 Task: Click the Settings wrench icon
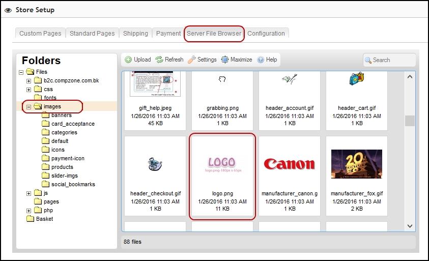(x=192, y=60)
